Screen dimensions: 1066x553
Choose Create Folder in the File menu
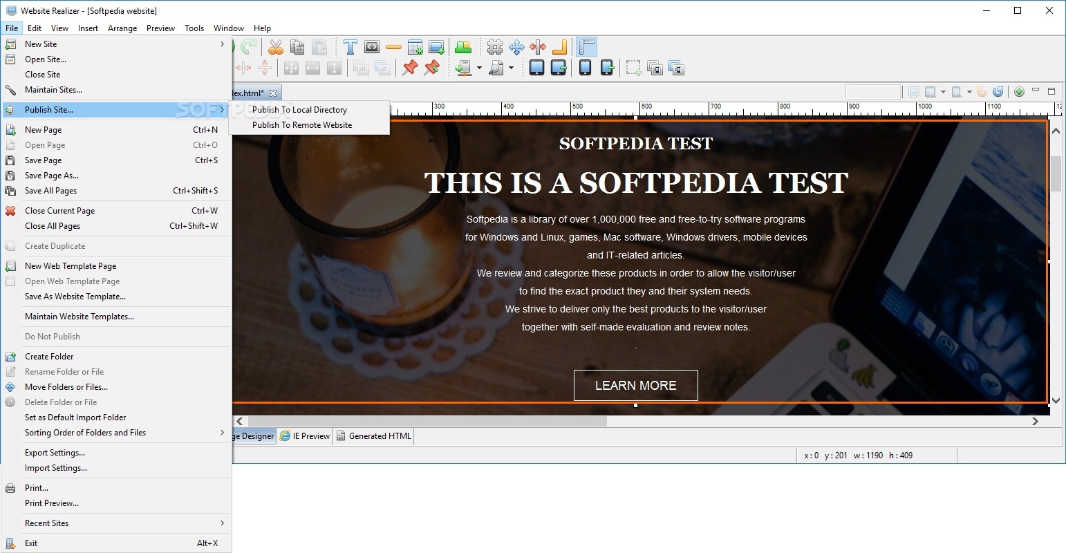pos(116,357)
